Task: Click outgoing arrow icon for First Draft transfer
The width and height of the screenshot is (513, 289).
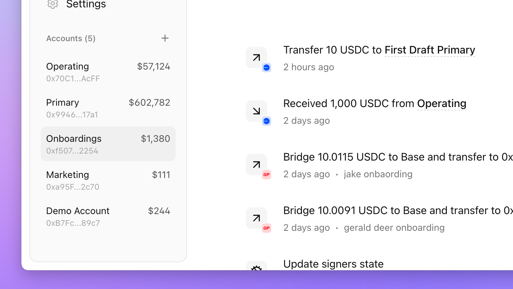Action: [x=256, y=58]
